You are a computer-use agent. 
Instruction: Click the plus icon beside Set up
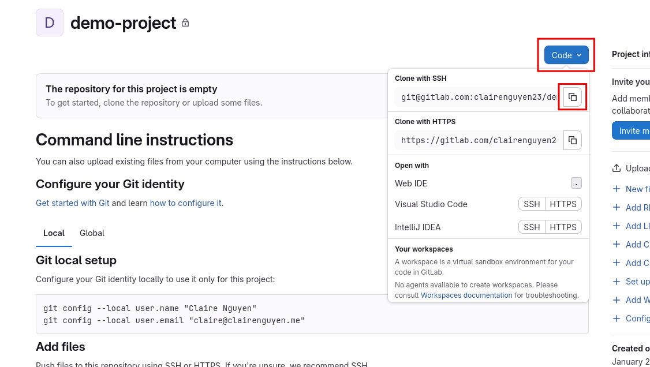(x=618, y=281)
